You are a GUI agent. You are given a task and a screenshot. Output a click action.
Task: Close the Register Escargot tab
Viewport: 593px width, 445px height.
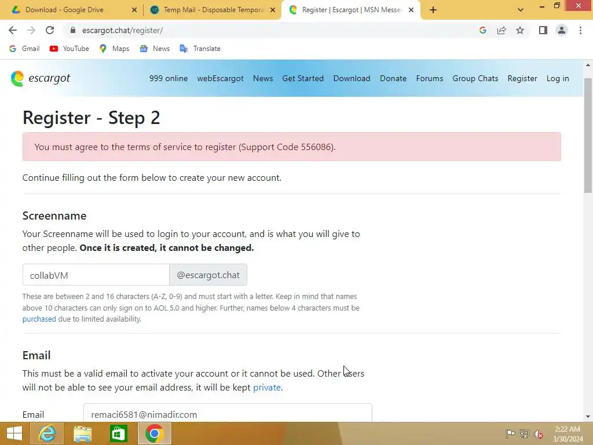coord(411,10)
